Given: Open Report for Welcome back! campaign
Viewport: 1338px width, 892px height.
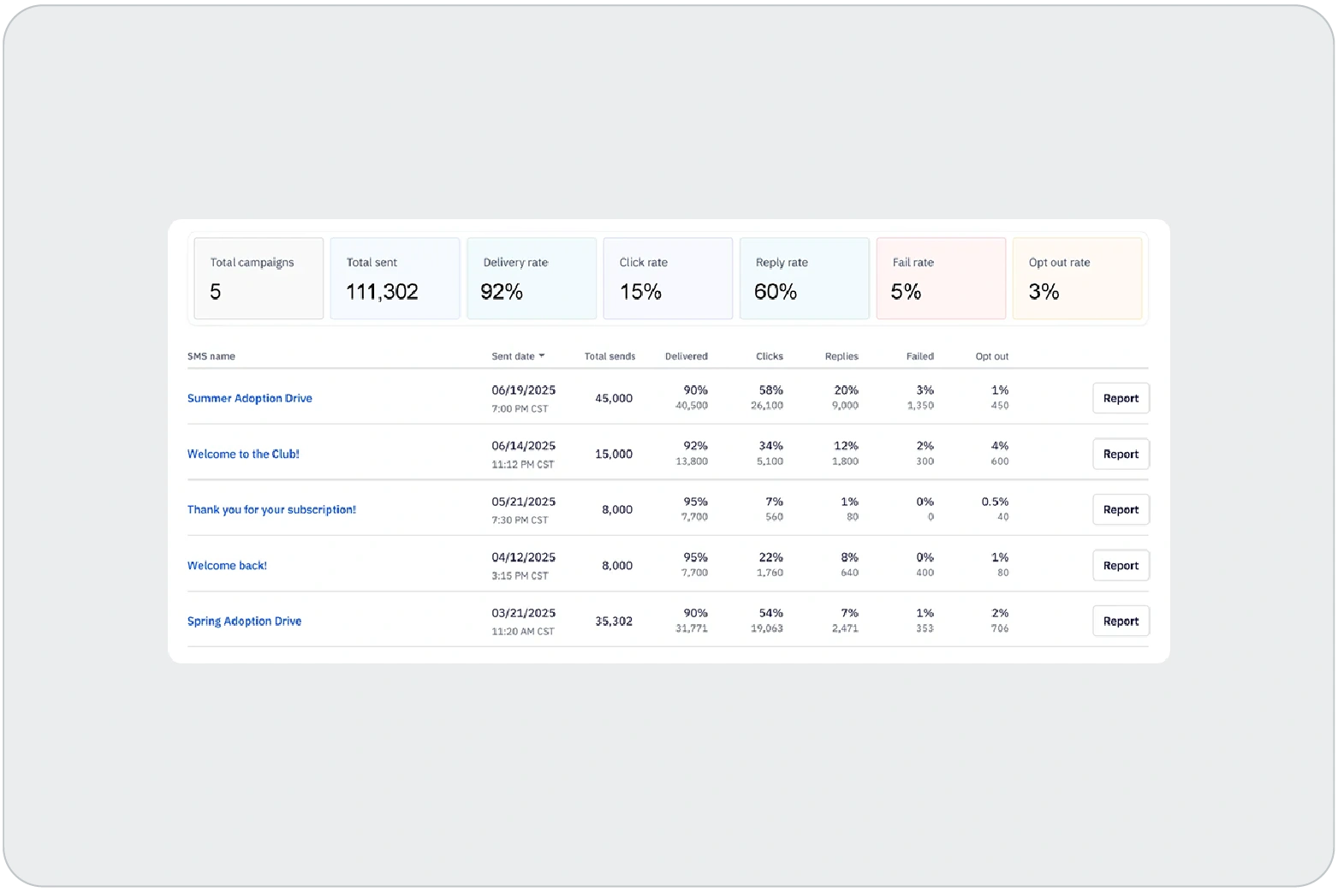Looking at the screenshot, I should click(x=1120, y=565).
